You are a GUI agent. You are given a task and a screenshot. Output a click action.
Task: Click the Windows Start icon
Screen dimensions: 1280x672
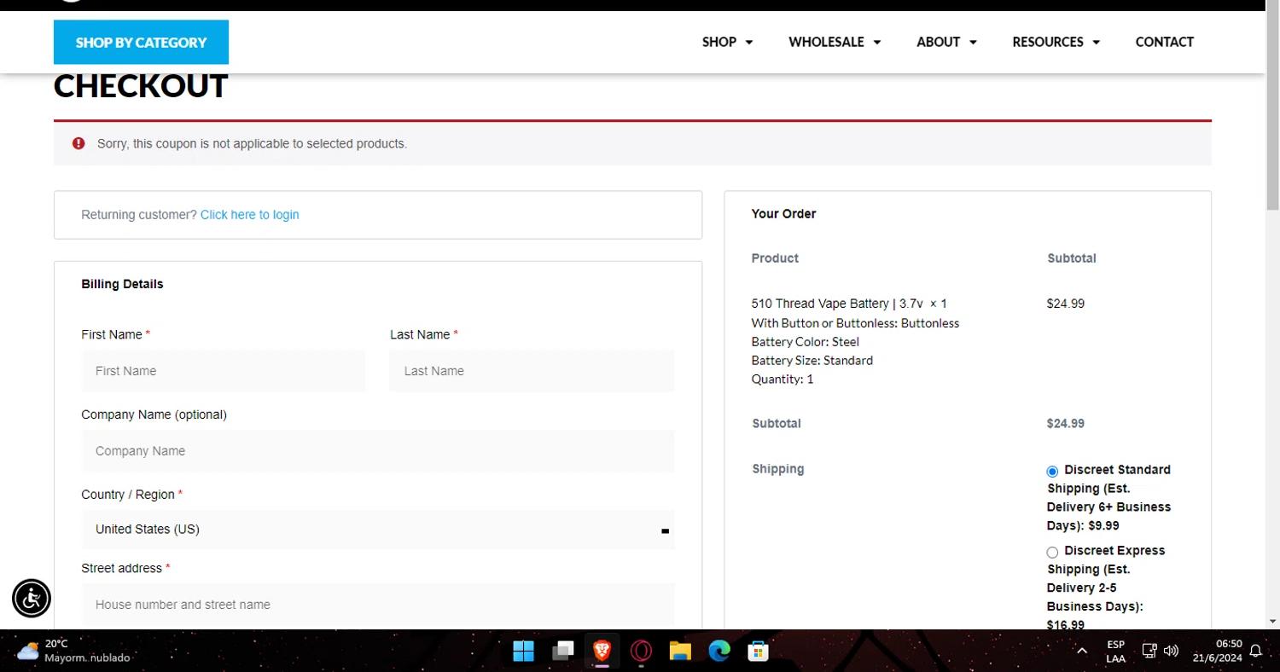[523, 652]
